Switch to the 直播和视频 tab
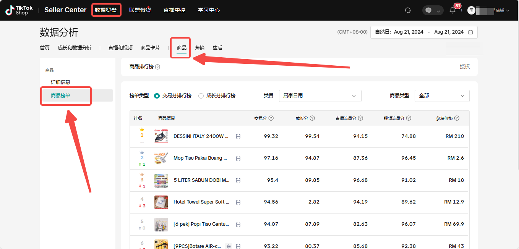Image resolution: width=519 pixels, height=249 pixels. click(120, 48)
